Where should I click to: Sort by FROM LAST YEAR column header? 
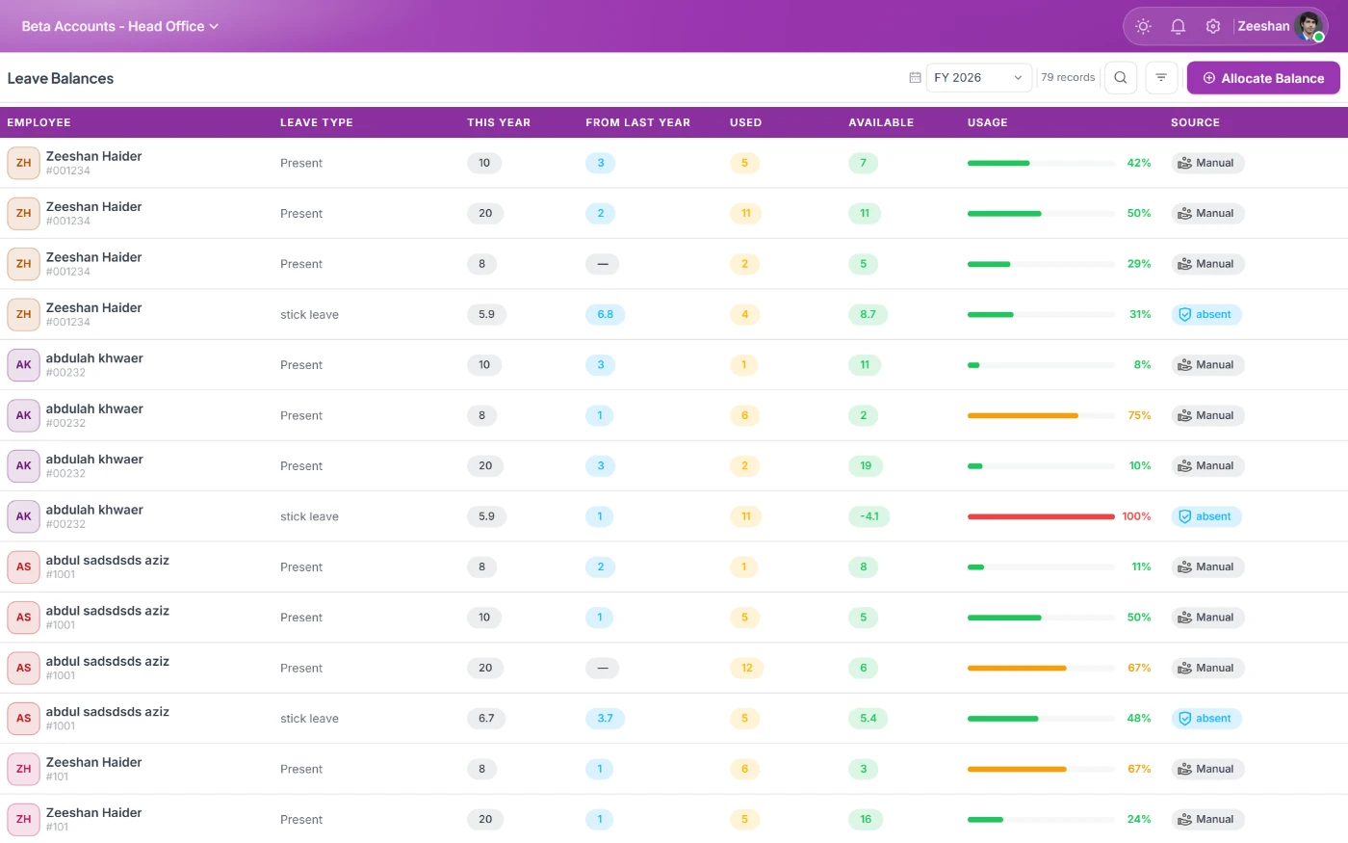pos(638,122)
